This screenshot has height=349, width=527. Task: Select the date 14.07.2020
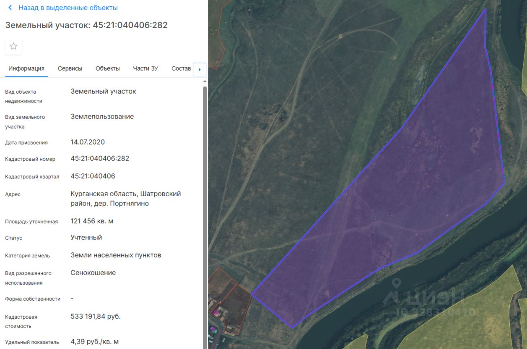click(88, 142)
